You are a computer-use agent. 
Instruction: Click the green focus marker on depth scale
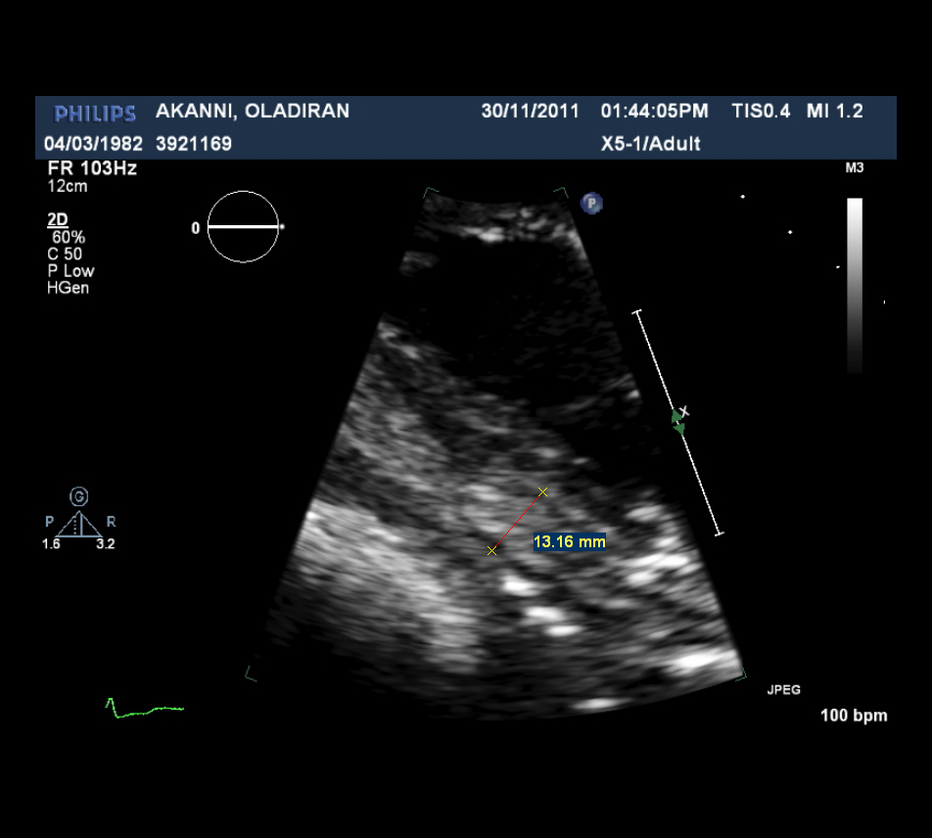(x=677, y=420)
